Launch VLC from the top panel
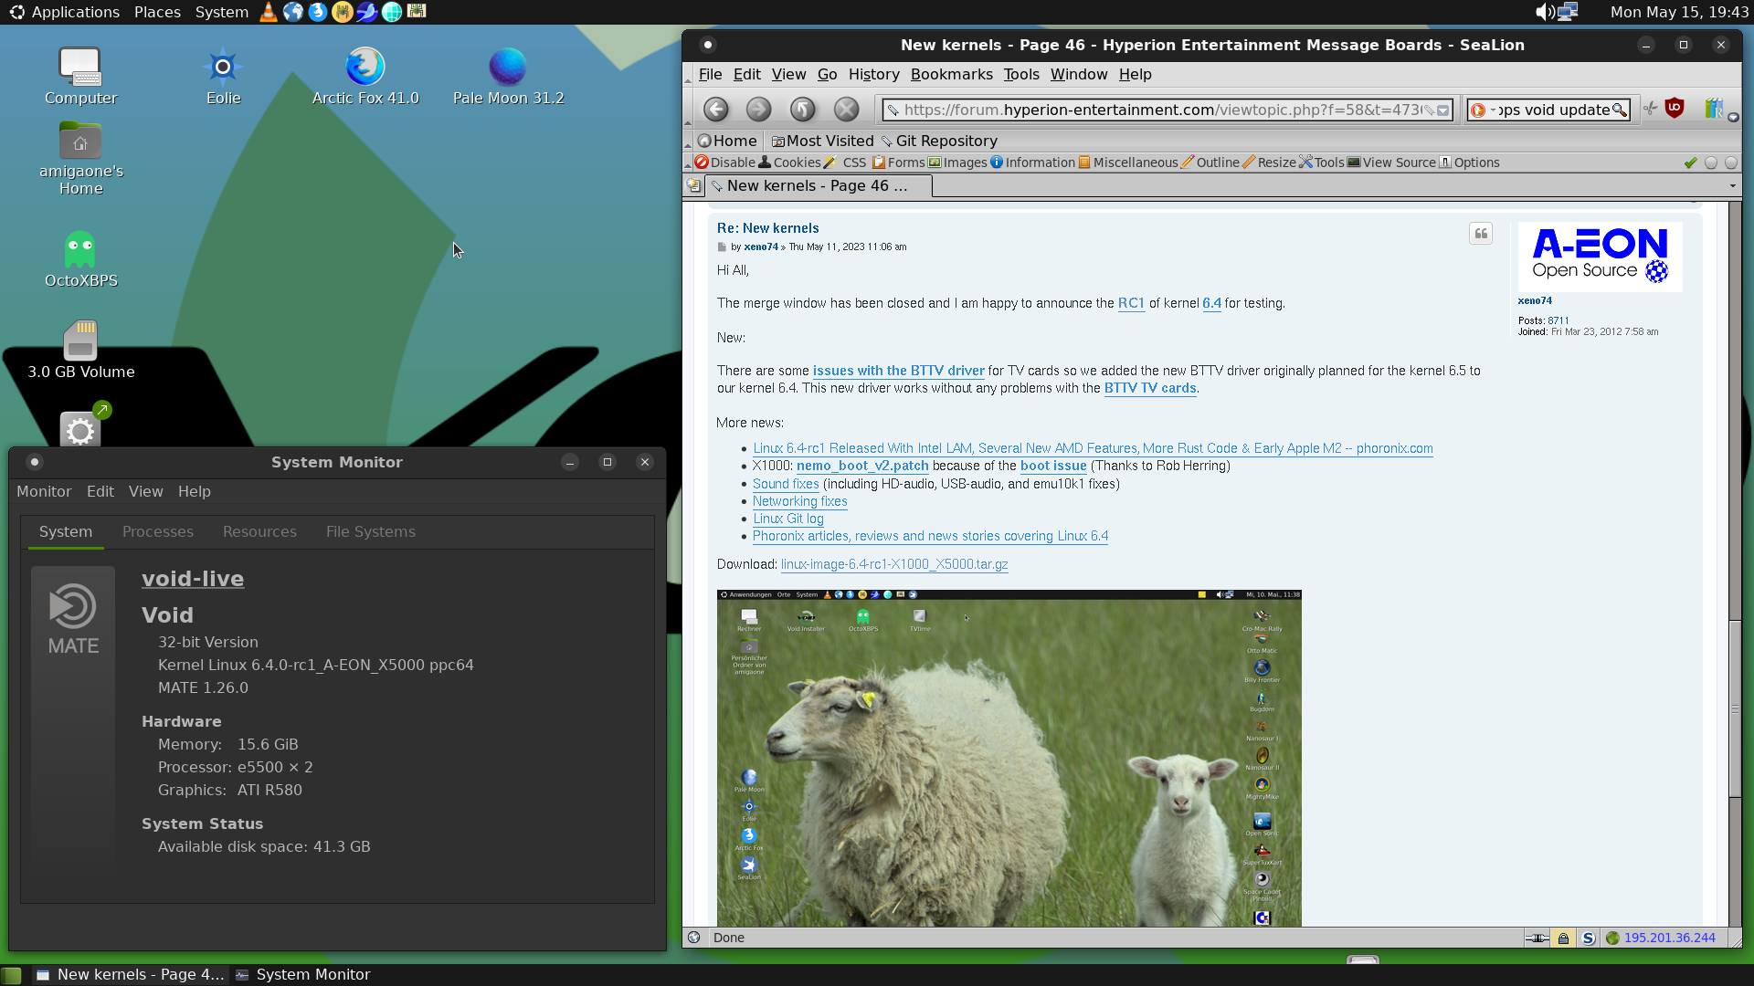The width and height of the screenshot is (1754, 986). [269, 12]
